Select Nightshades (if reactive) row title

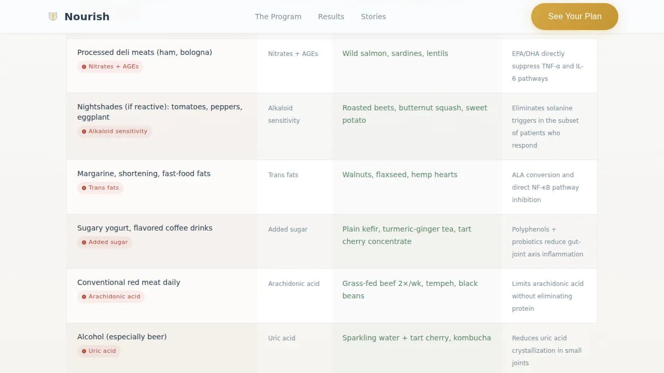(160, 112)
